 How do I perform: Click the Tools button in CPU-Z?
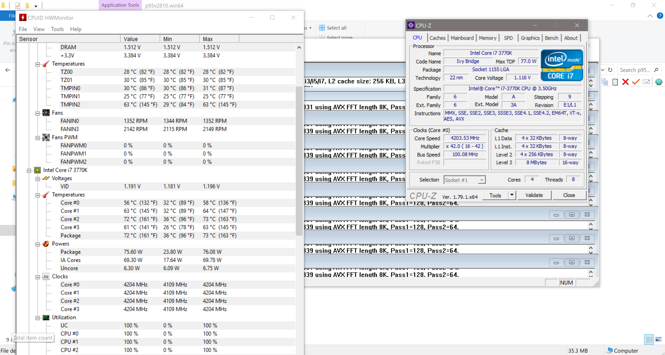point(495,195)
